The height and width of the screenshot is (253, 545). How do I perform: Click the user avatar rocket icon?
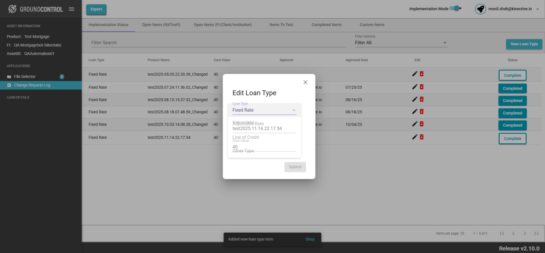pyautogui.click(x=481, y=9)
